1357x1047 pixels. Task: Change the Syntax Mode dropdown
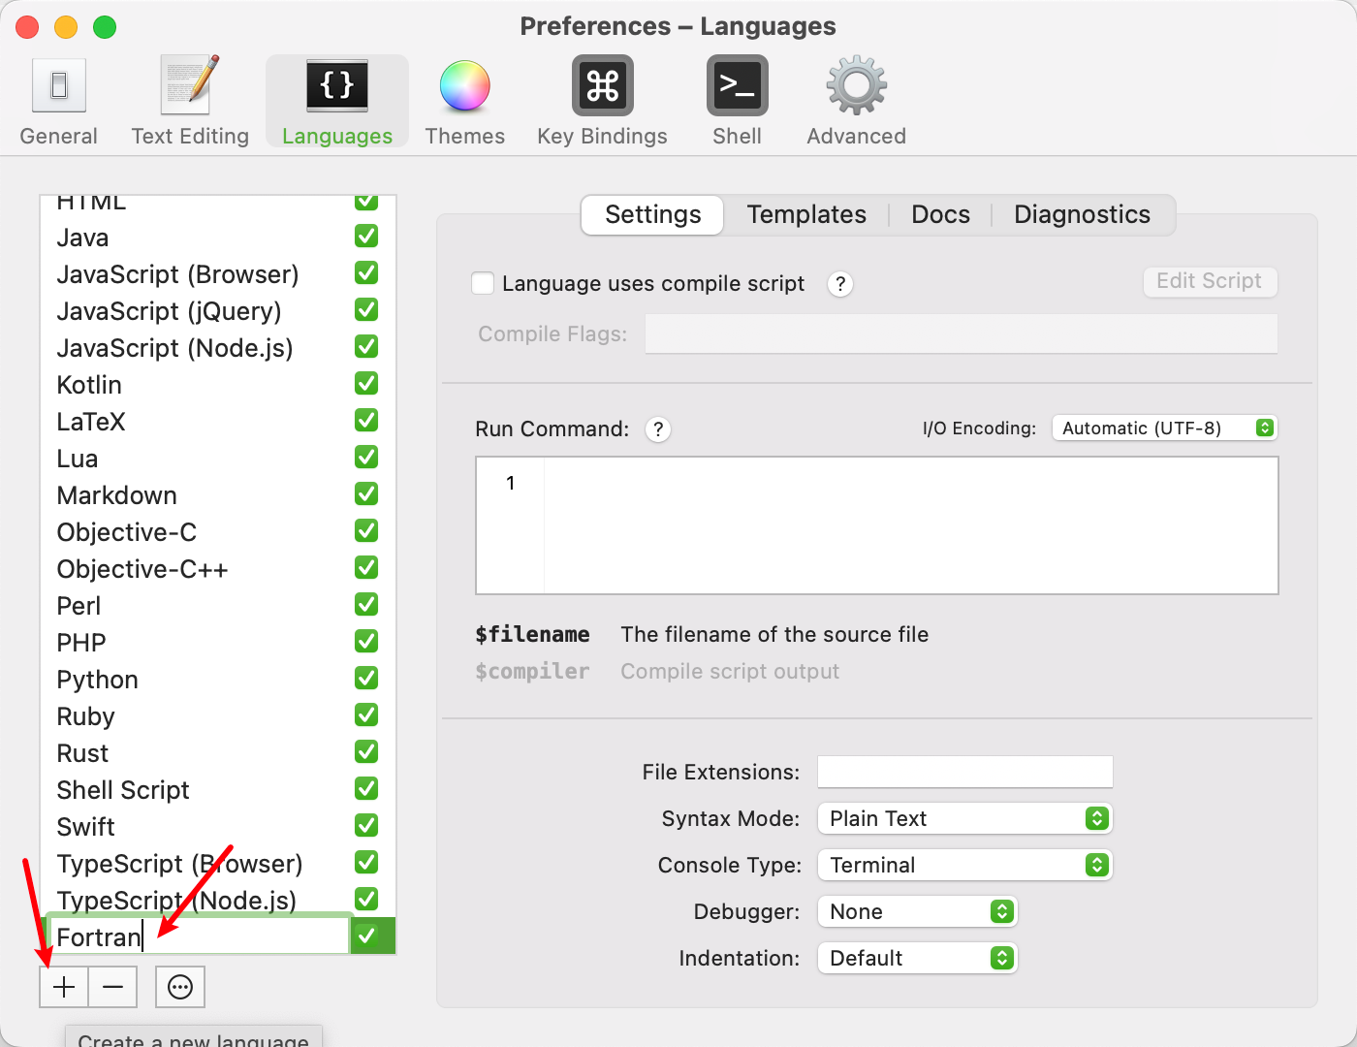[964, 818]
